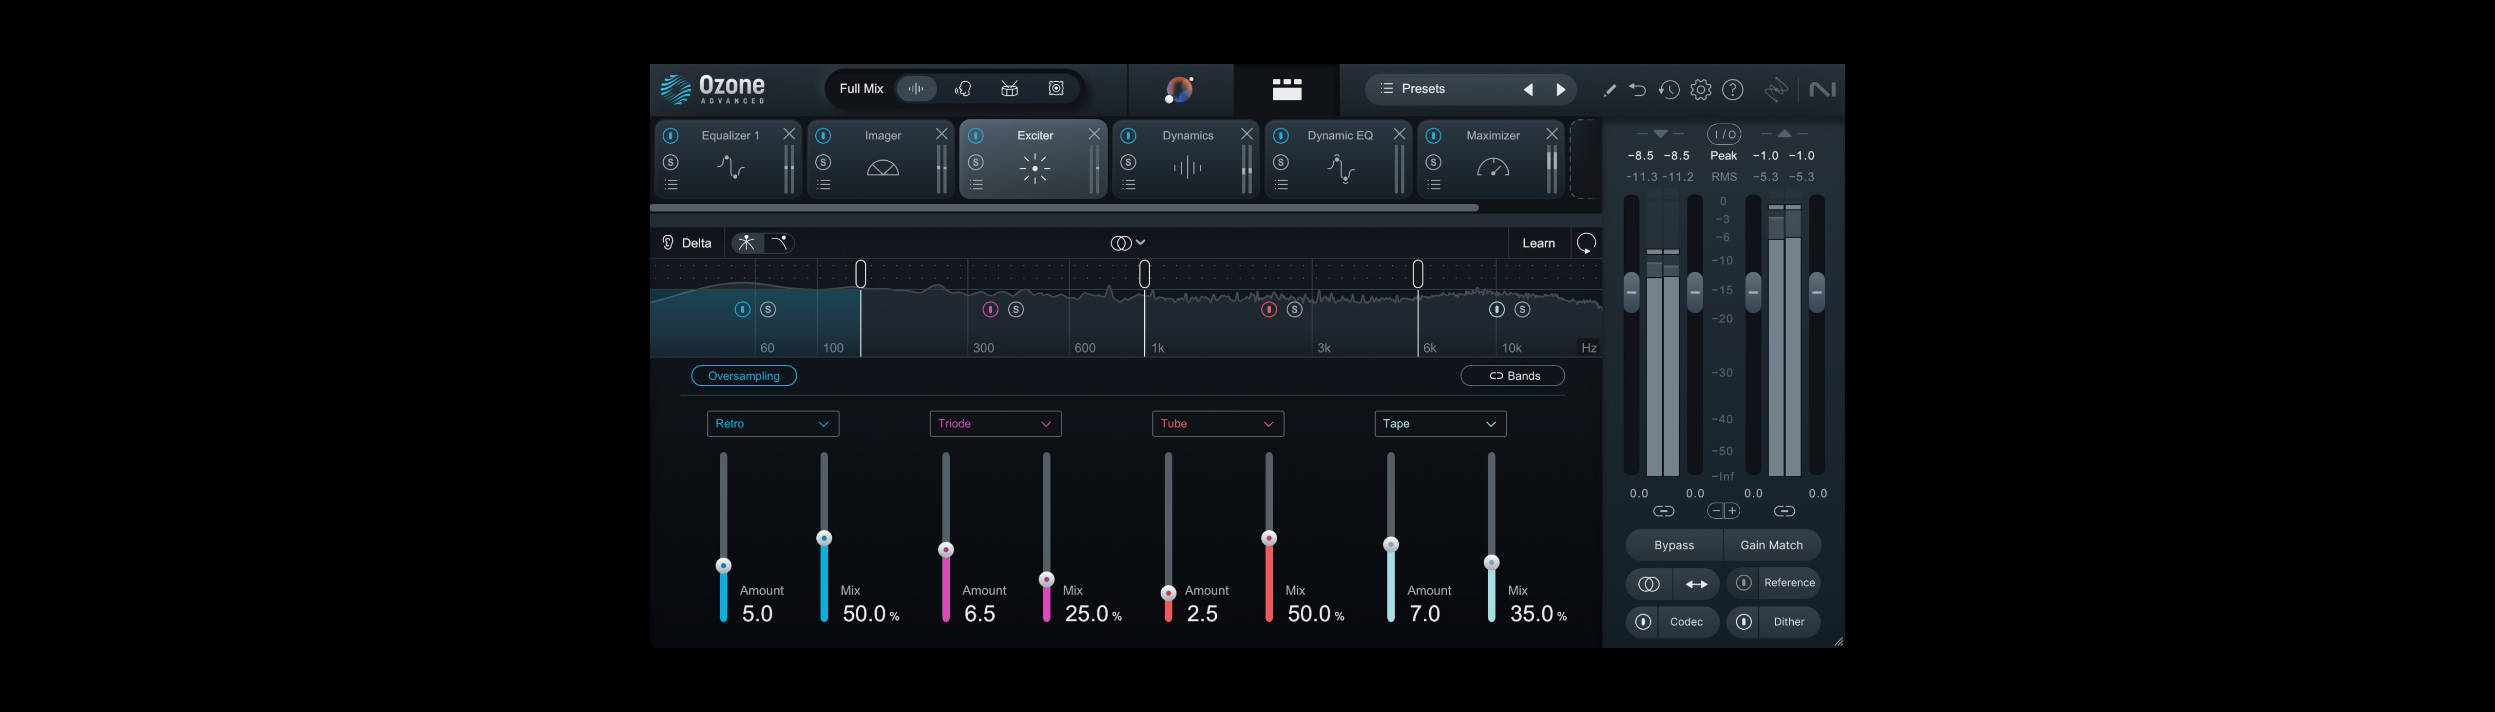Open the Dynamics module preset list icon
The height and width of the screenshot is (712, 2495).
point(1130,185)
